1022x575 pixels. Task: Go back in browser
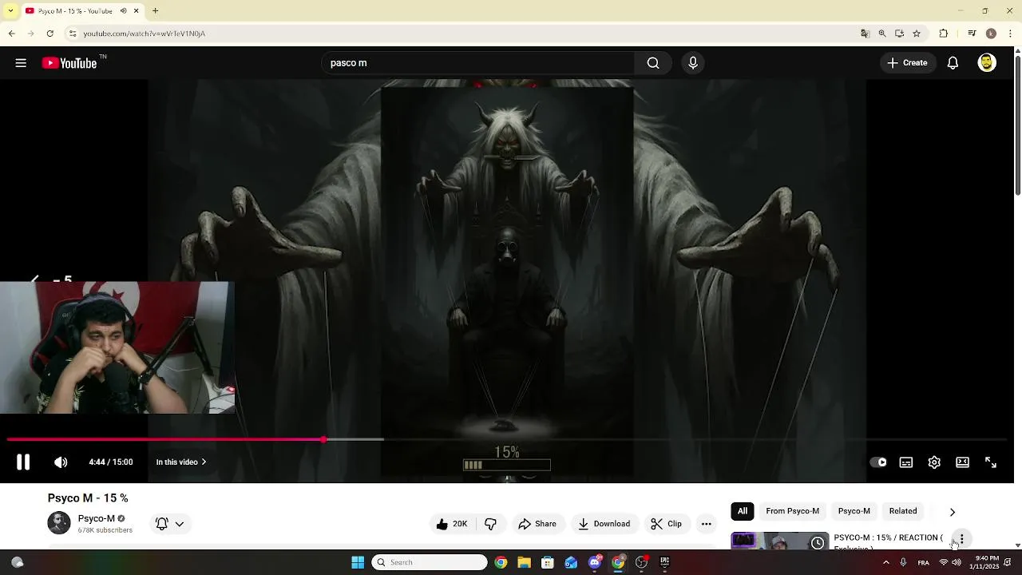tap(12, 34)
